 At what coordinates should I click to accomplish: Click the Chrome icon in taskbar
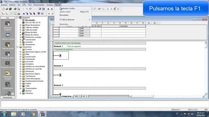tap(33, 114)
